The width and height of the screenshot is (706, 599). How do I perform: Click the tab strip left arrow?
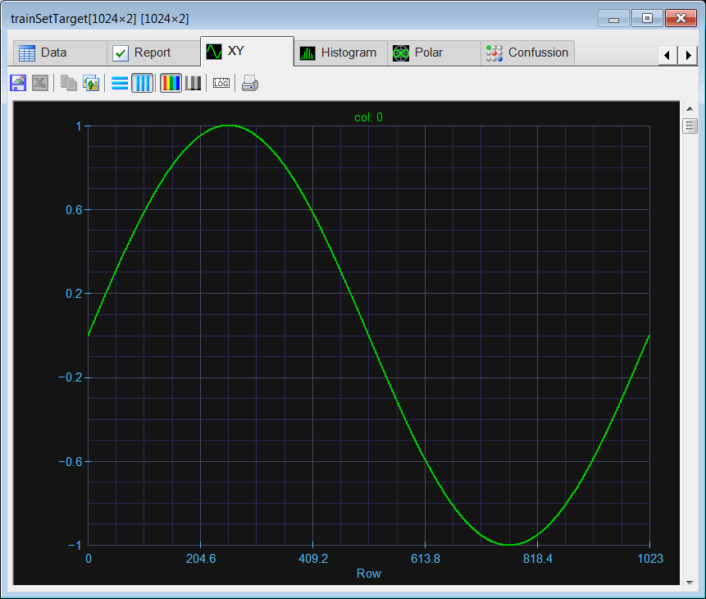click(667, 56)
